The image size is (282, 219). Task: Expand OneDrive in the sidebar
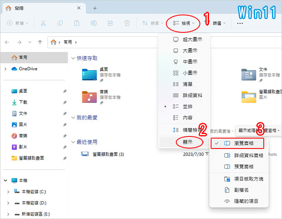tap(5, 69)
